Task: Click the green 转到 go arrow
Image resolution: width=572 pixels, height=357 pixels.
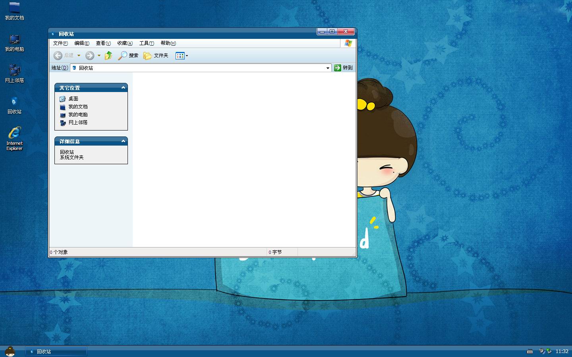Action: coord(338,68)
